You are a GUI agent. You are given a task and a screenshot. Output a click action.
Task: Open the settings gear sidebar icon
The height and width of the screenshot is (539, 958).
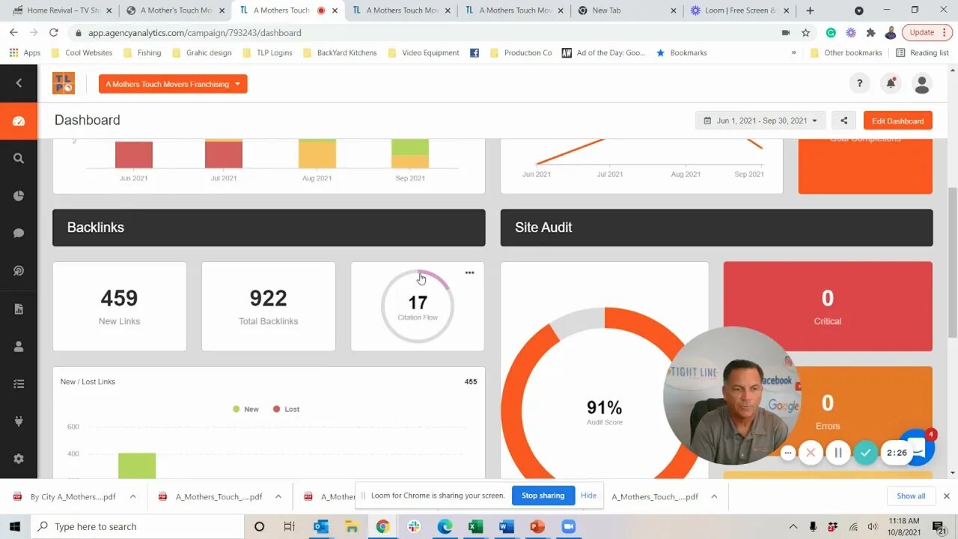point(19,458)
